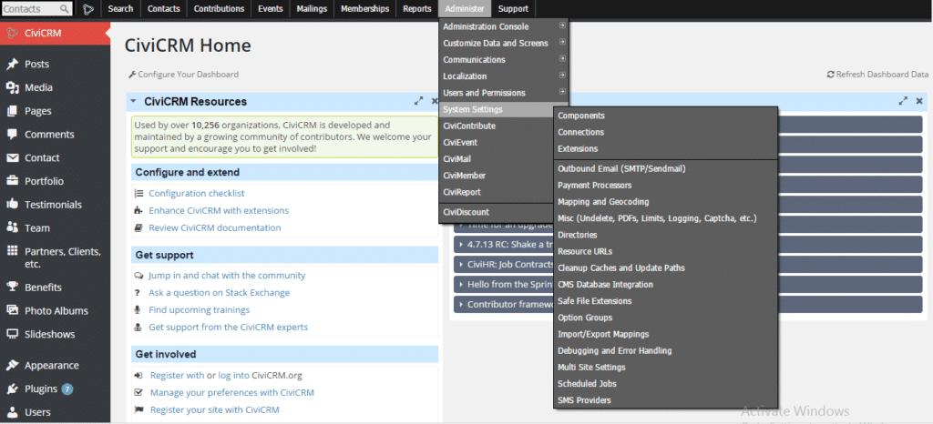Open Ask a question on Stack Exchange
Screen dimensions: 933x424
[219, 293]
